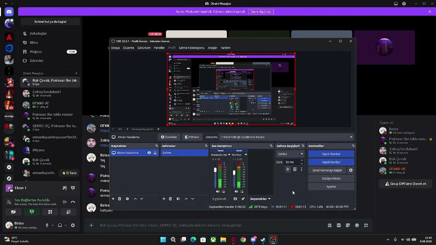Viewport: 436px width, 245px height.
Task: Move scene up in Sahneler panel
Action: 186,199
